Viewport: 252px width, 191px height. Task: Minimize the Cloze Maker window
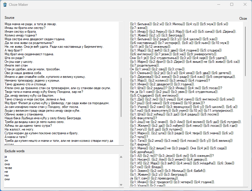218,5
